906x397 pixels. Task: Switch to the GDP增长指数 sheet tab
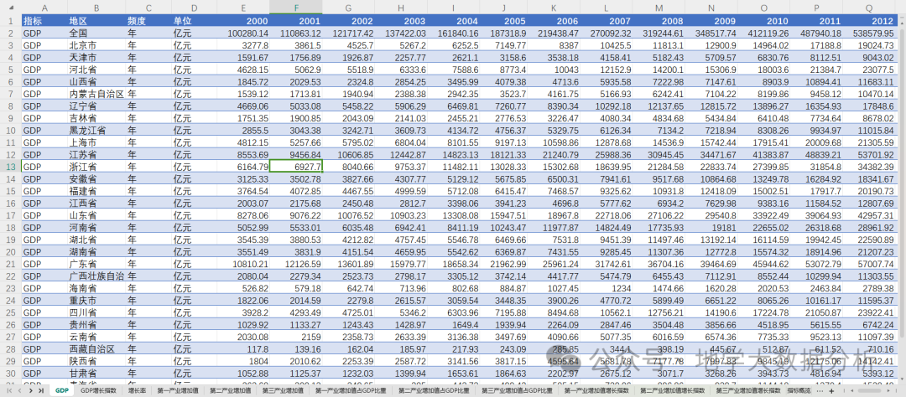click(x=98, y=390)
